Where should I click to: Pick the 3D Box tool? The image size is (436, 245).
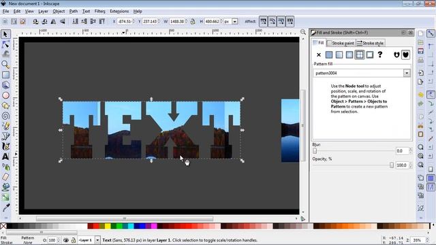(5, 85)
